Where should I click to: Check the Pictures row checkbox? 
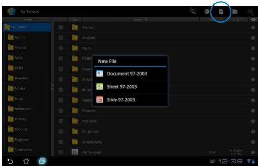(x=61, y=110)
